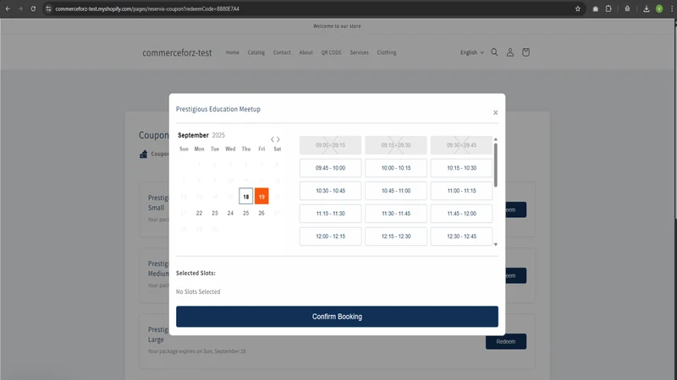Open the account login icon
677x380 pixels.
[510, 52]
